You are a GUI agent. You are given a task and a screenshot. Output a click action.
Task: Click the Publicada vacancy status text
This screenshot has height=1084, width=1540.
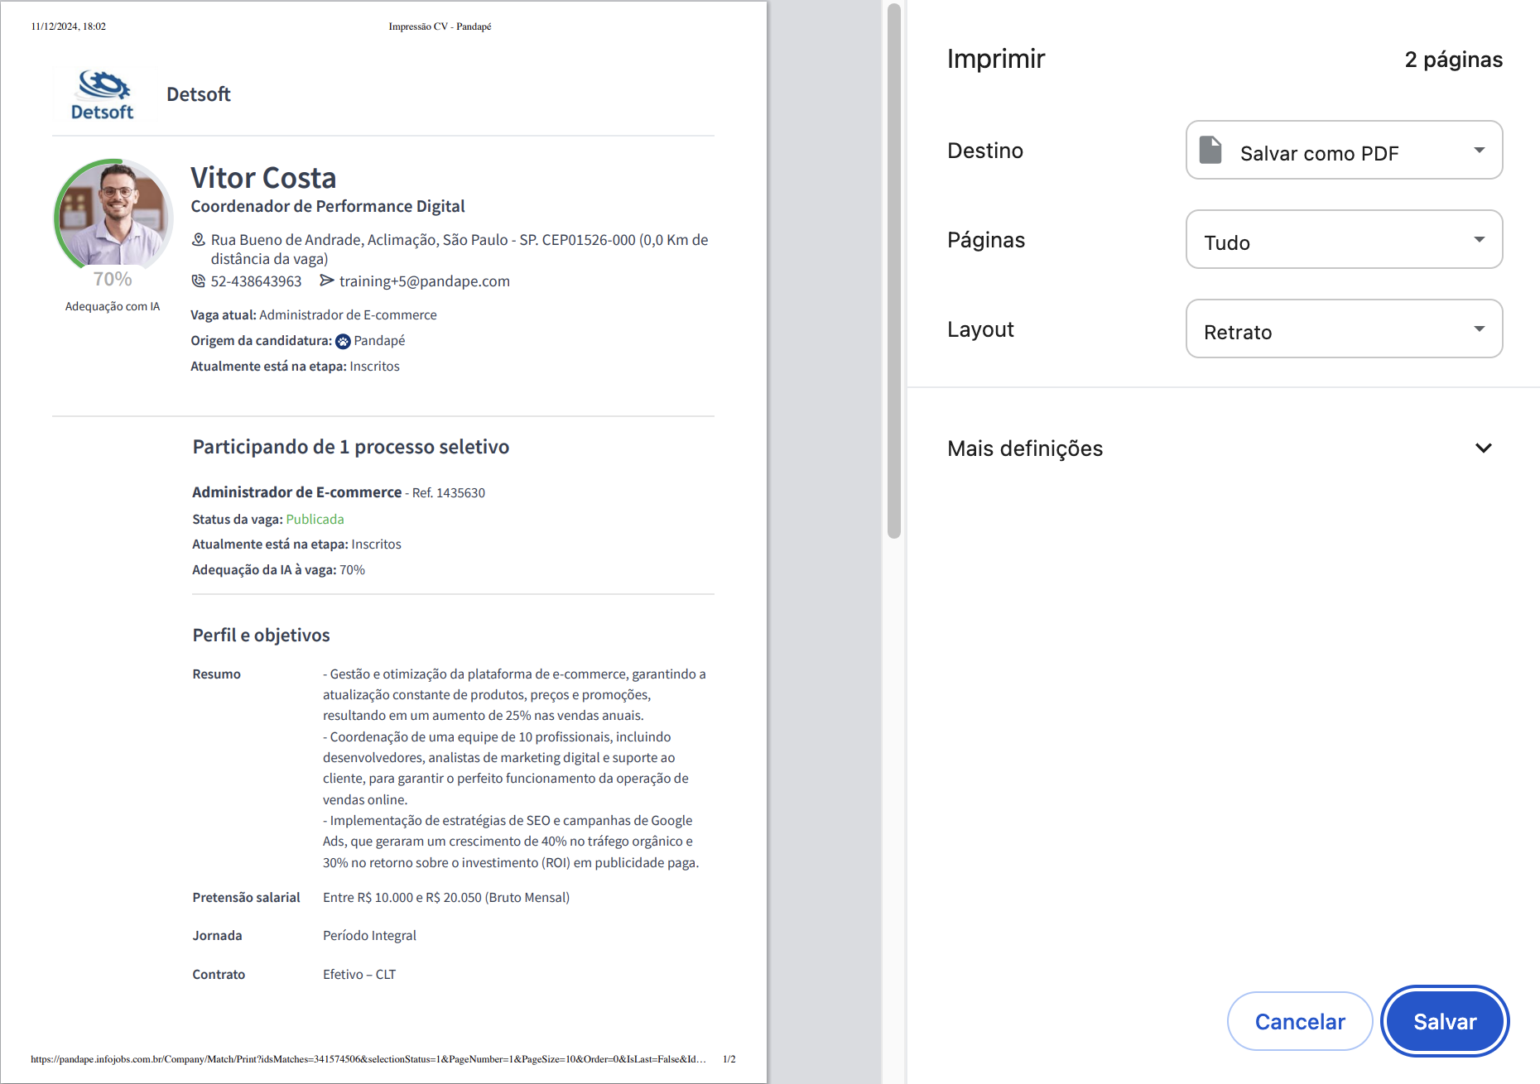(315, 520)
